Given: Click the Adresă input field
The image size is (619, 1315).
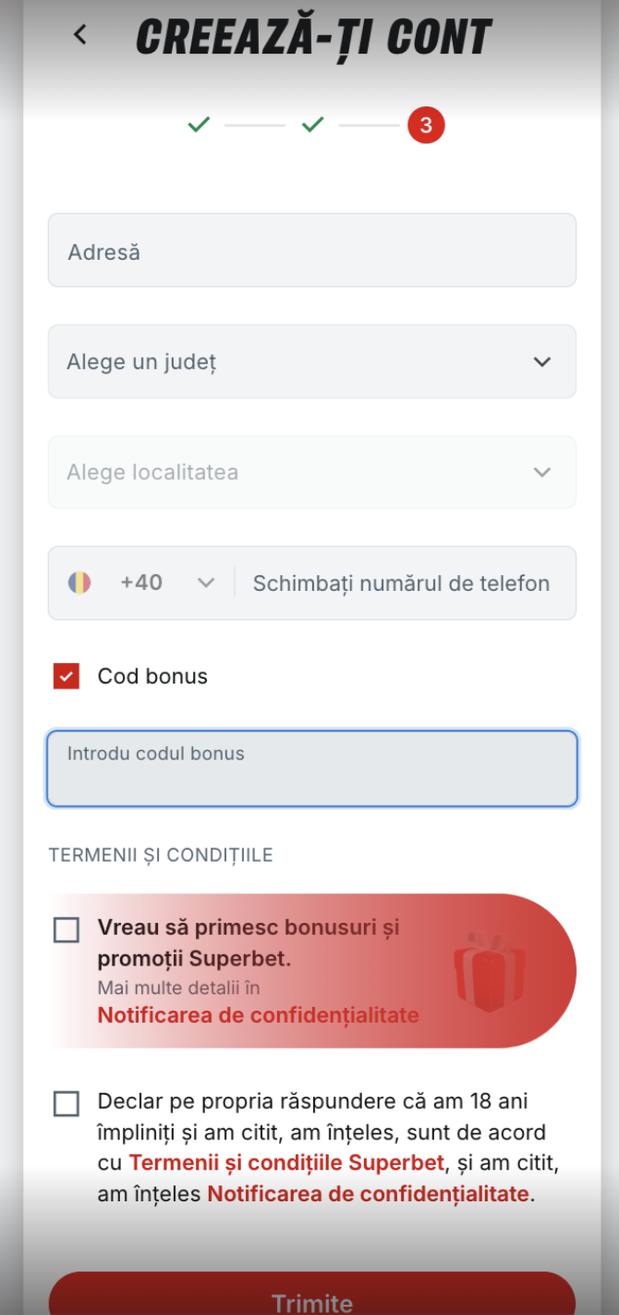Looking at the screenshot, I should [x=311, y=251].
